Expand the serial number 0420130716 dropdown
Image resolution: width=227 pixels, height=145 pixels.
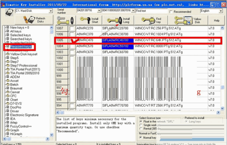tap(89, 11)
